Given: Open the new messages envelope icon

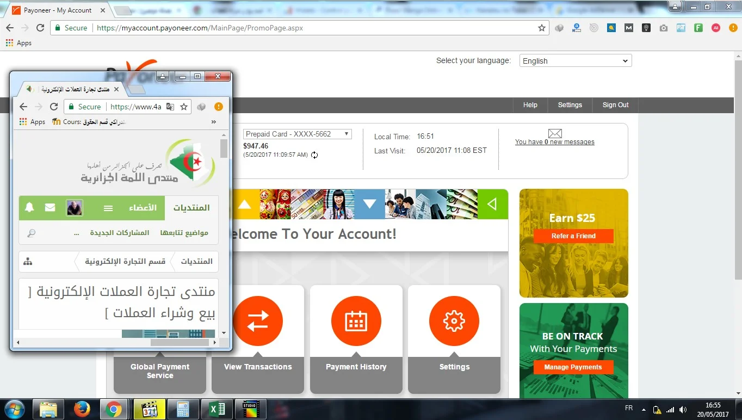Looking at the screenshot, I should pos(554,133).
